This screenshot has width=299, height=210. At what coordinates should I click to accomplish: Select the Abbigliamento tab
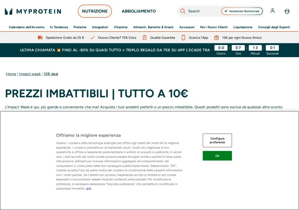click(139, 11)
